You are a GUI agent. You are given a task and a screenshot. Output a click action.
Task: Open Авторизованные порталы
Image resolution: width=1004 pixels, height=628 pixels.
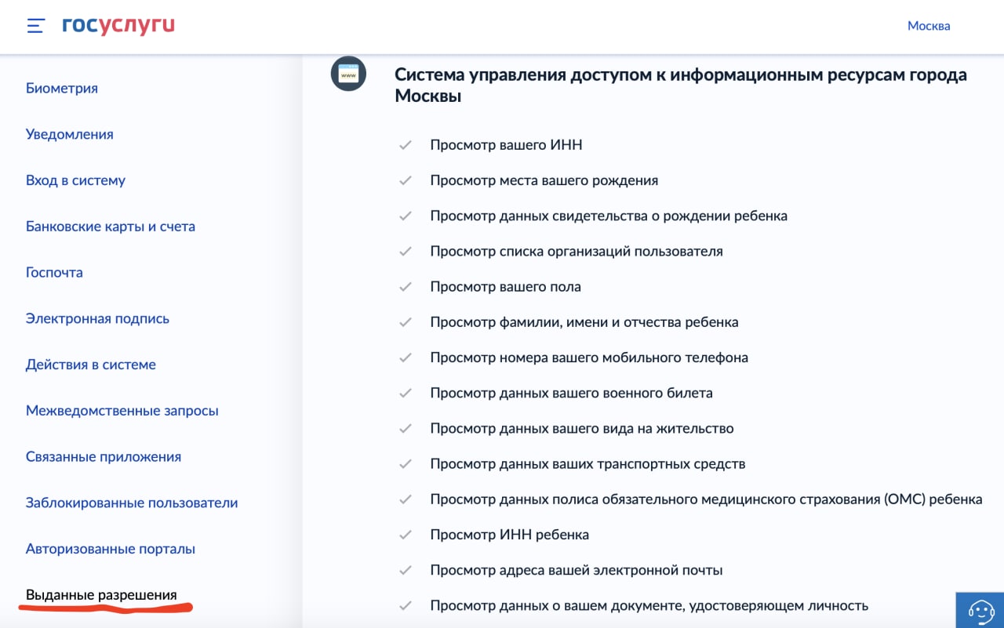tap(111, 550)
